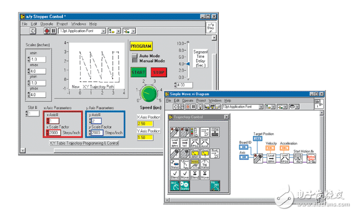Image resolution: width=354 pixels, height=213 pixels.
Task: Open the Project menu in Simple Move diagram
Action: click(201, 100)
